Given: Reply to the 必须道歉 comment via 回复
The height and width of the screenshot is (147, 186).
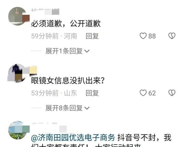Looking at the screenshot, I should click(x=92, y=36).
